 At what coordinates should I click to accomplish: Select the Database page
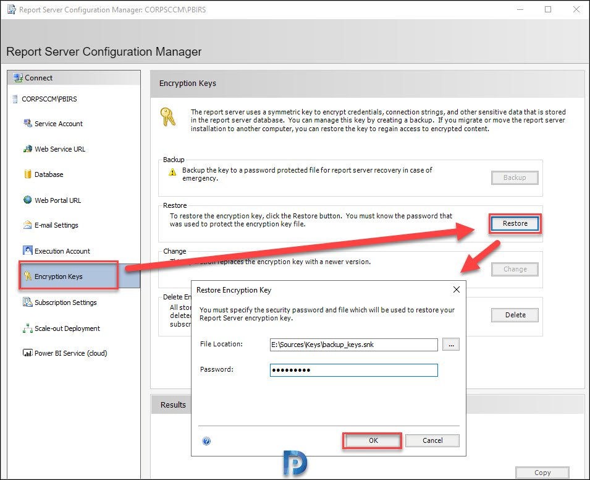click(x=49, y=174)
